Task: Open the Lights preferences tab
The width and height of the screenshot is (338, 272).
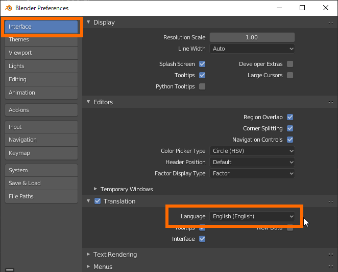Action: tap(41, 66)
